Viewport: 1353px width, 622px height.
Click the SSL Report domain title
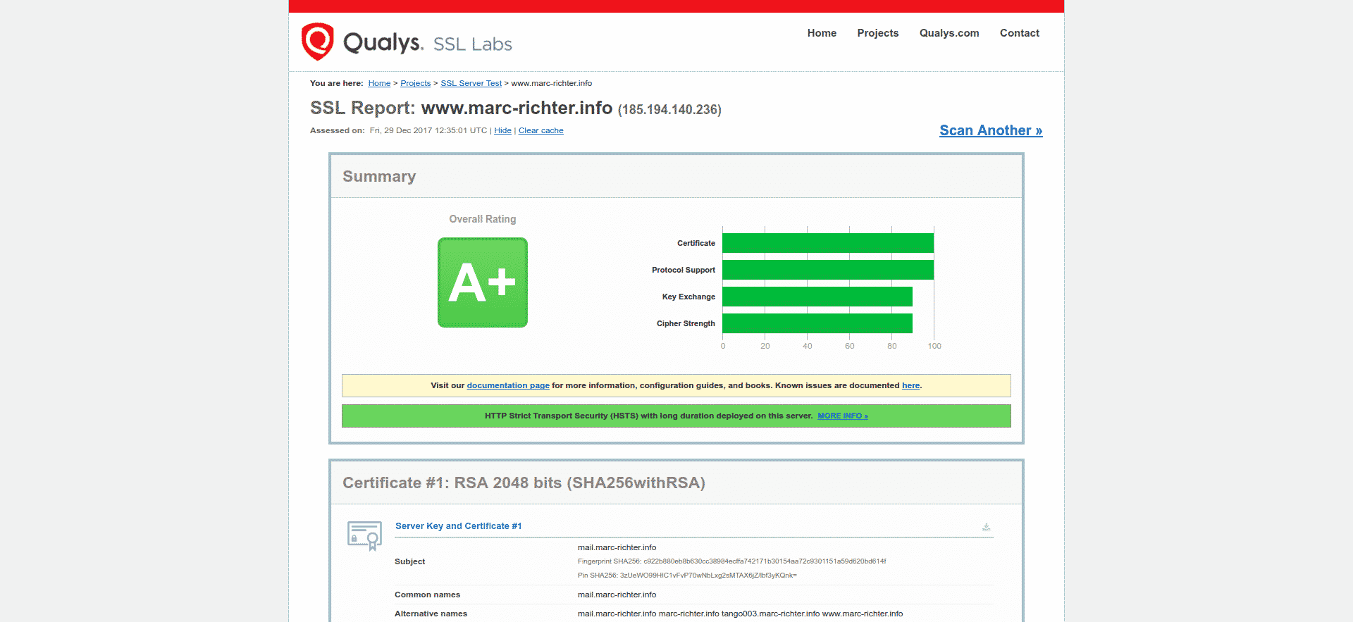point(517,108)
